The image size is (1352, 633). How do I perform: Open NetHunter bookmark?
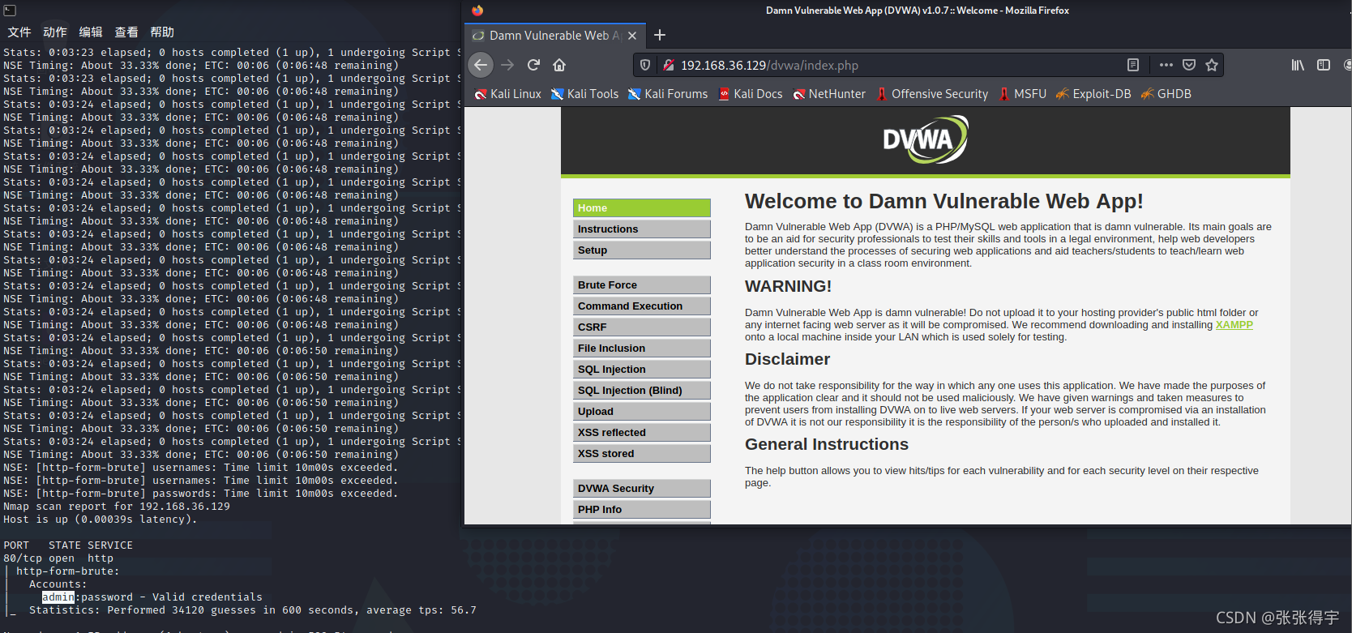[829, 94]
